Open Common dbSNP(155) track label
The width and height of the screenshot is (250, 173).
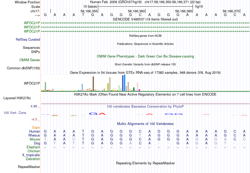(x=23, y=68)
